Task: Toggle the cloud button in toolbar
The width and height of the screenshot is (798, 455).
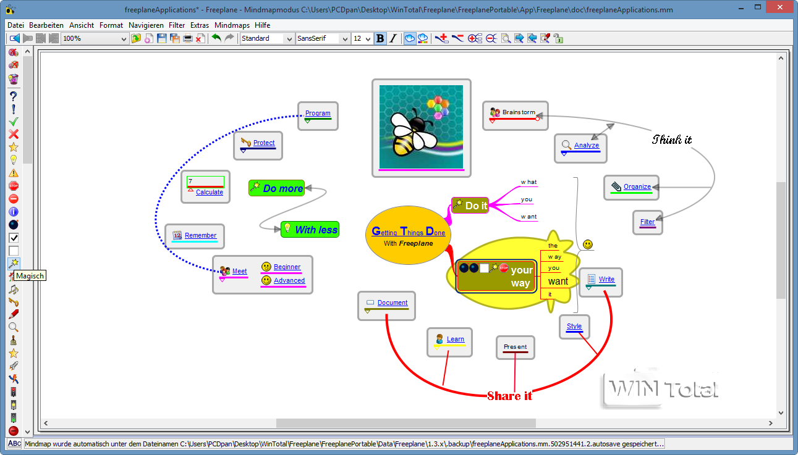Action: click(410, 38)
